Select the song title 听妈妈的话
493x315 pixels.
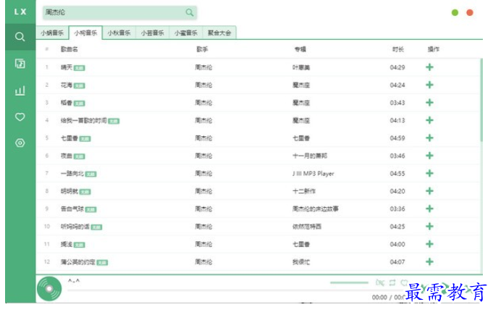coord(75,227)
